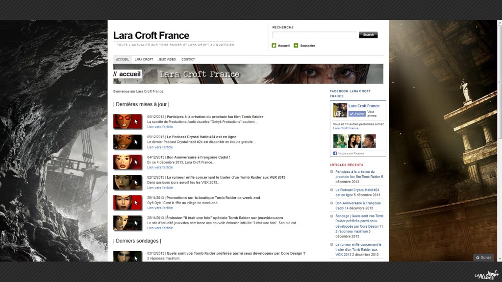
Task: Toggle the Facebook J'aime like button
Action: point(357,114)
